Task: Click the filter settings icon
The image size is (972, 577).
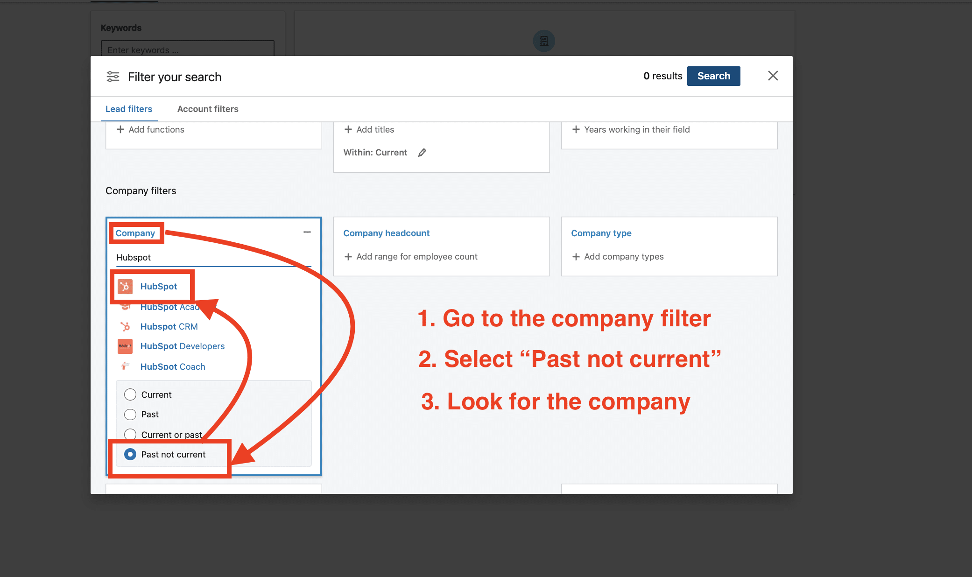Action: tap(112, 76)
